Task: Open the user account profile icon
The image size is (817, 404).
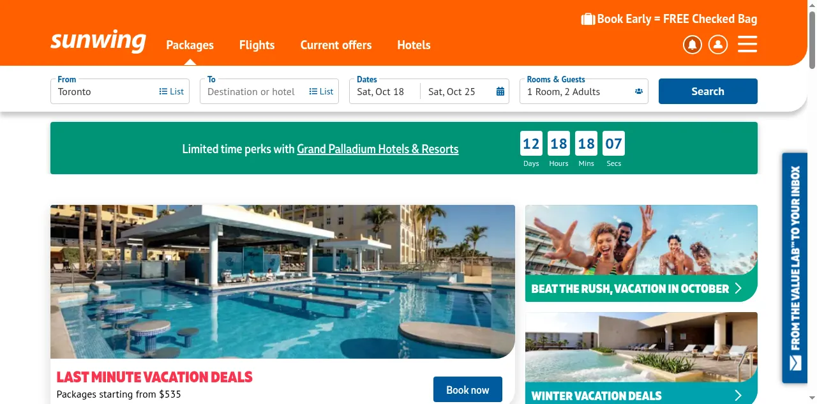Action: tap(718, 45)
